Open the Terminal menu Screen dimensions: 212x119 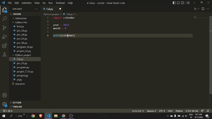[60, 3]
